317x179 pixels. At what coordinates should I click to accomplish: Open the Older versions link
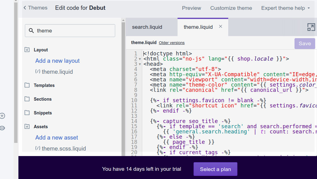pos(172,43)
